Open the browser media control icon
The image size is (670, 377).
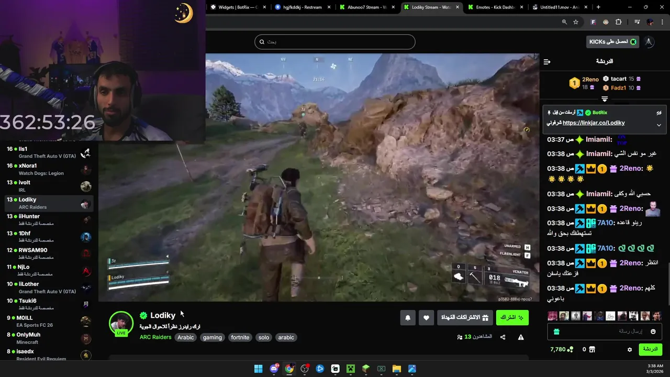pos(637,22)
